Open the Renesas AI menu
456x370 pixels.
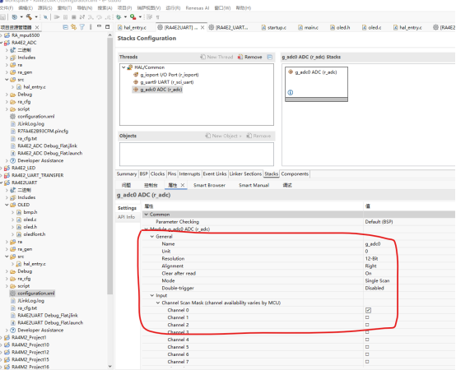(x=198, y=8)
